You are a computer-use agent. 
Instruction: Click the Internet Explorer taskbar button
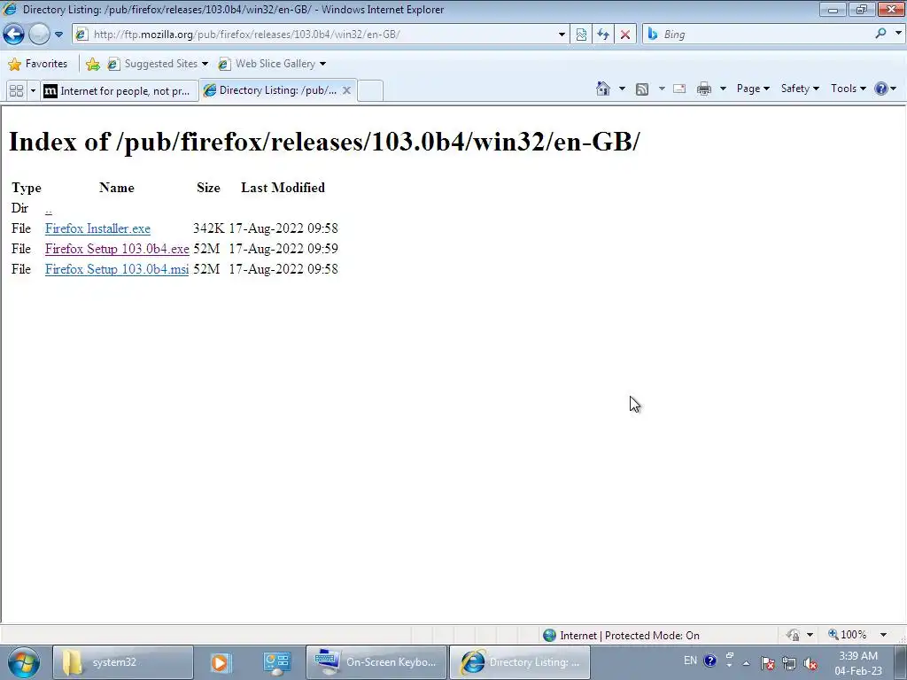519,662
